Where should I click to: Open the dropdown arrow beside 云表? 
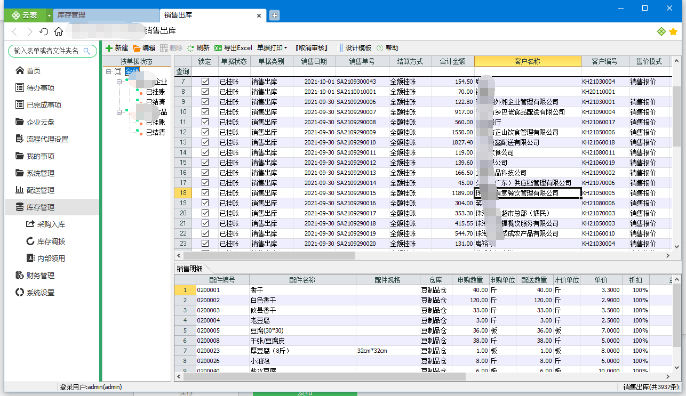coord(50,15)
